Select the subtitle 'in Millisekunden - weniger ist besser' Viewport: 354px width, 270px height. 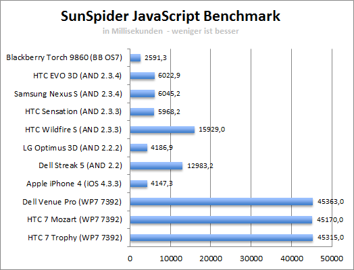pos(171,31)
